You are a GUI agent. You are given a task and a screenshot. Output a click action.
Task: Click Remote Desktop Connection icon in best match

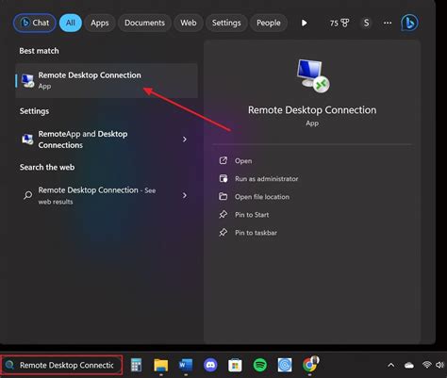[x=27, y=80]
